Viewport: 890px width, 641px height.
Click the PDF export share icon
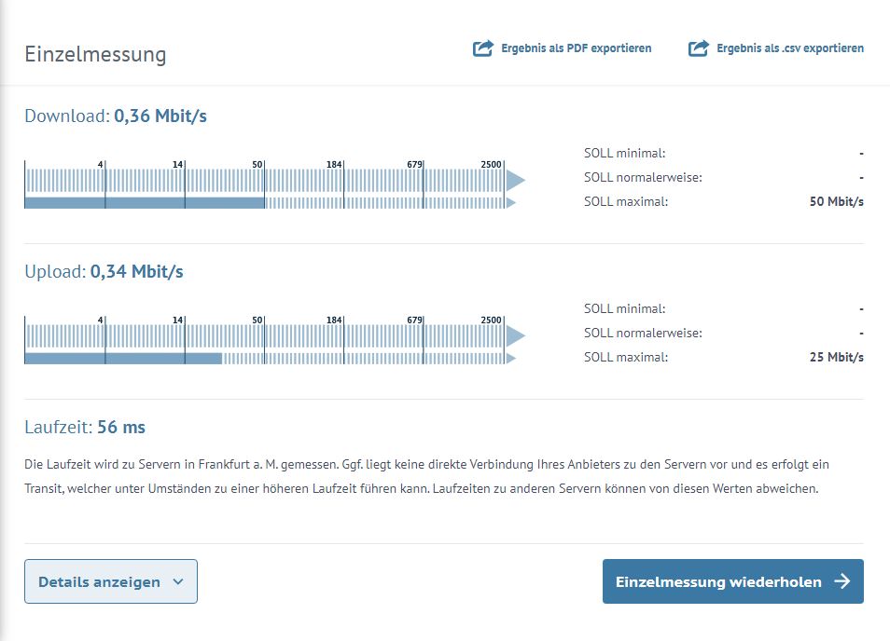click(x=482, y=48)
